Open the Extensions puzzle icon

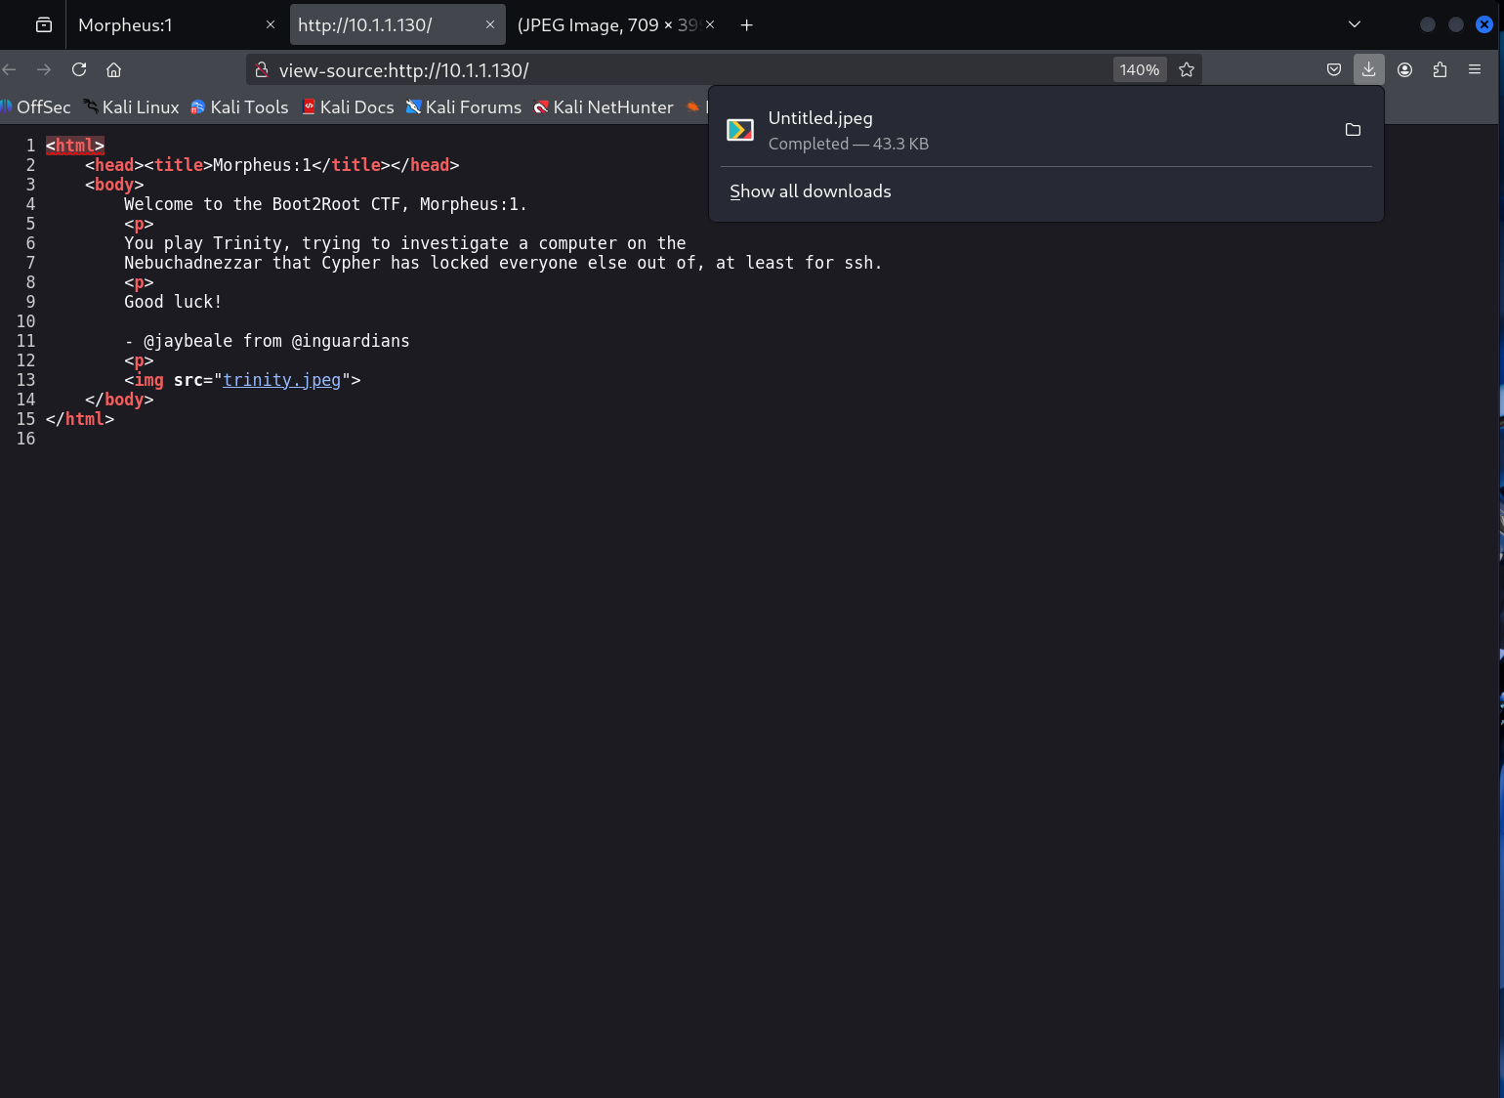(1440, 69)
